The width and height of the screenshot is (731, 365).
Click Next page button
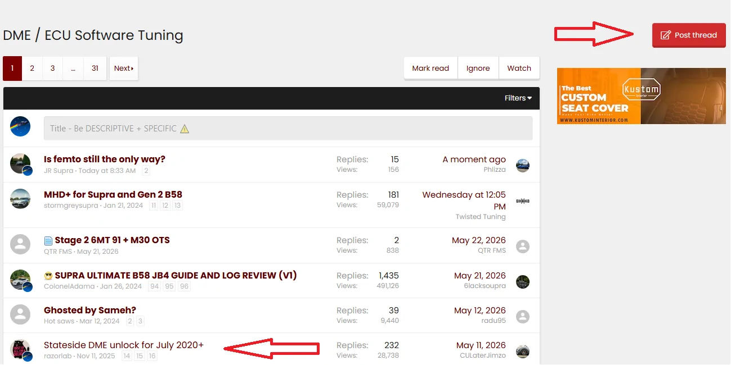(124, 69)
